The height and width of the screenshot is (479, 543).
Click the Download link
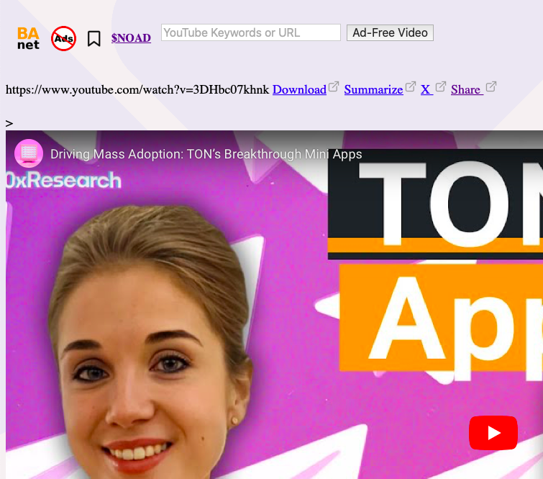[x=299, y=89]
